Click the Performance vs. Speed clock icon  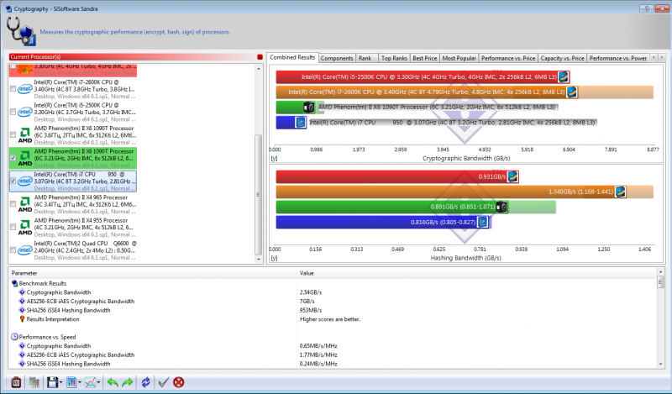click(14, 337)
